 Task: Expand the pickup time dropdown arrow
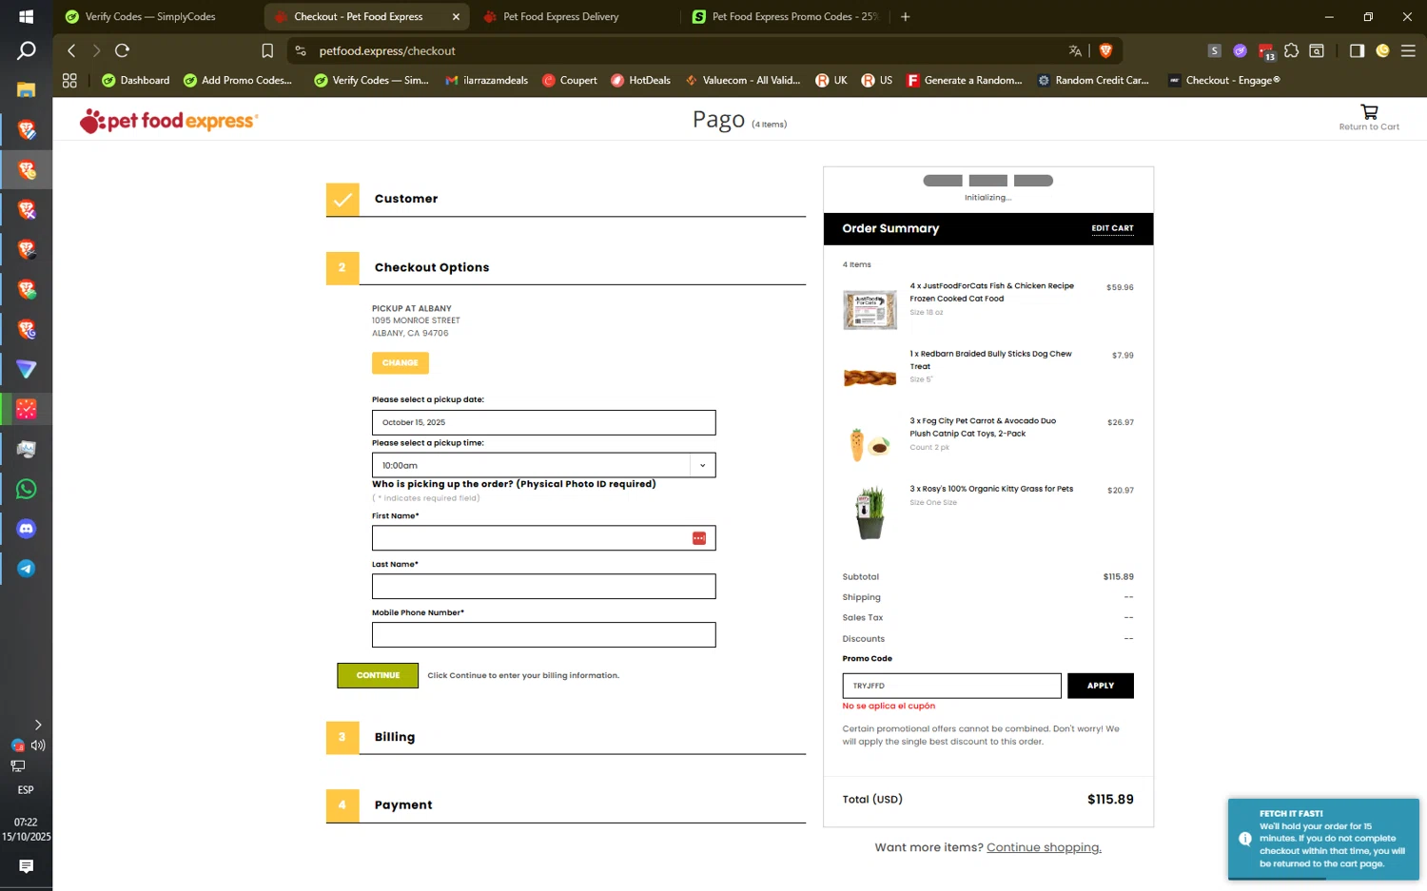click(x=702, y=465)
